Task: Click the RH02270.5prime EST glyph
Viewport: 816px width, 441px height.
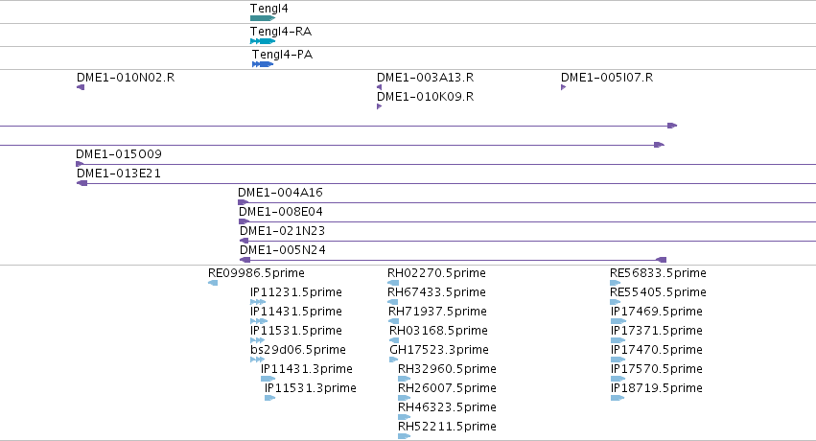Action: pyautogui.click(x=393, y=283)
